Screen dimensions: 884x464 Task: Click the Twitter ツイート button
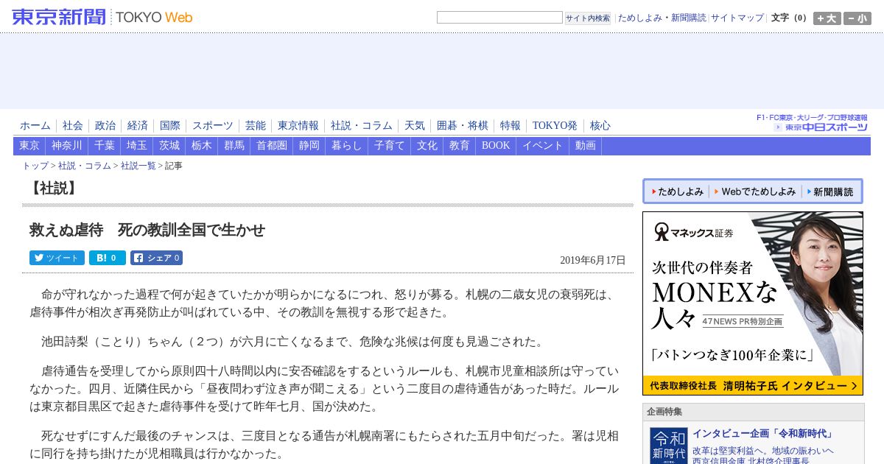point(57,258)
